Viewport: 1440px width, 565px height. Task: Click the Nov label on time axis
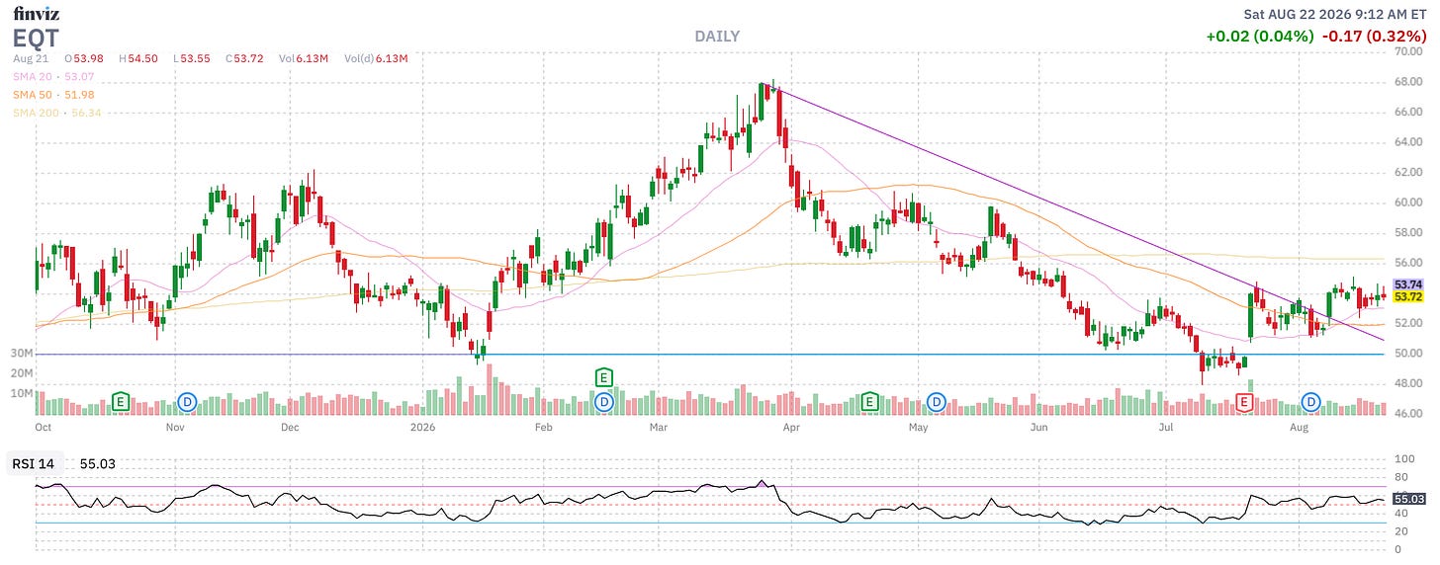(x=175, y=428)
